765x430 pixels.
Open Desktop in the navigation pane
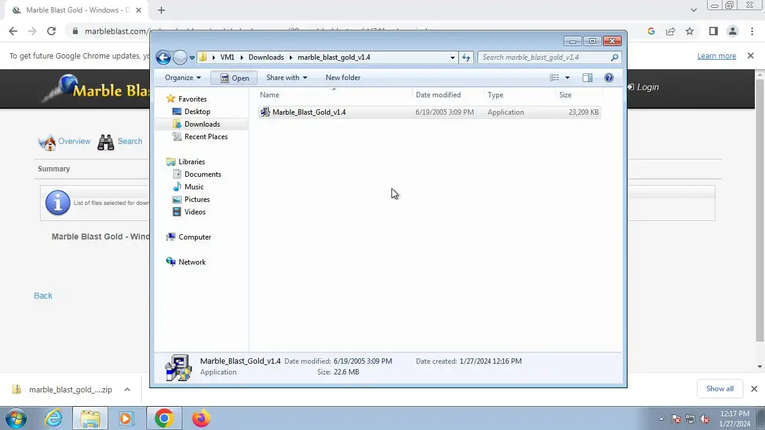tap(197, 112)
